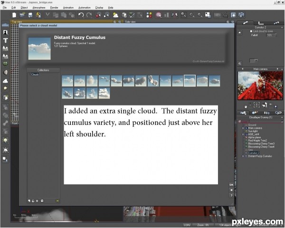Adjust the Falloff value stepper
This screenshot has height=228, width=285.
click(275, 35)
